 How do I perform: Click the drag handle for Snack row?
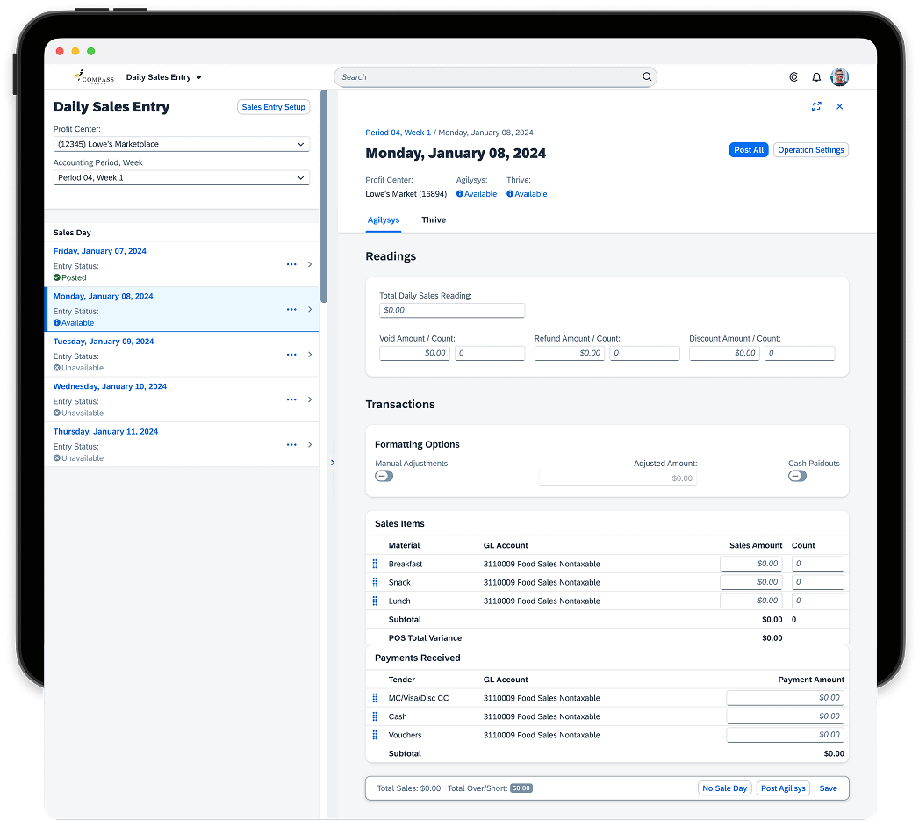pyautogui.click(x=375, y=582)
